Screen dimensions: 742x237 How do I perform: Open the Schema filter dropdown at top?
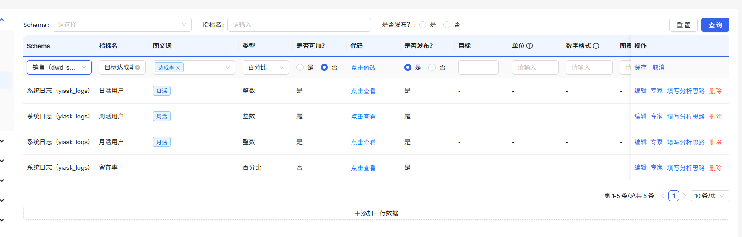(x=122, y=25)
